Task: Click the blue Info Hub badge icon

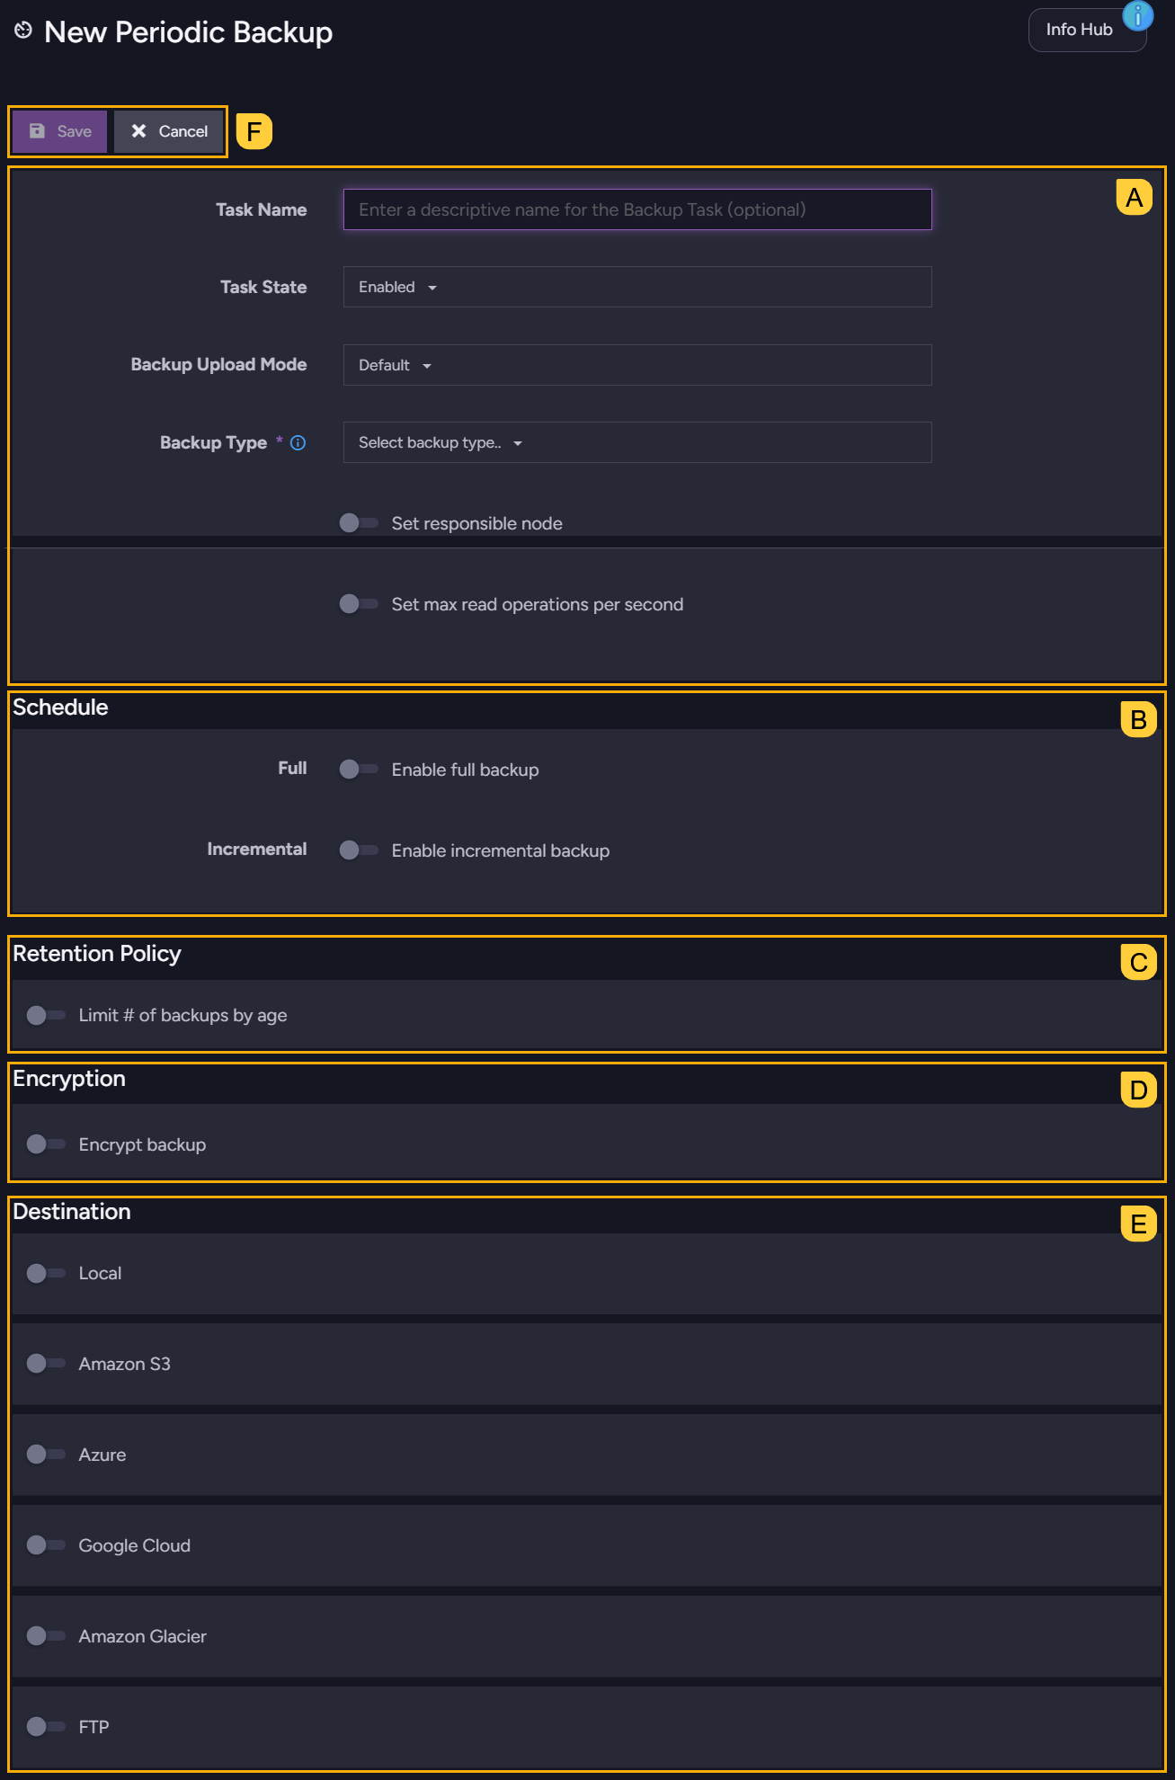Action: coord(1137,15)
